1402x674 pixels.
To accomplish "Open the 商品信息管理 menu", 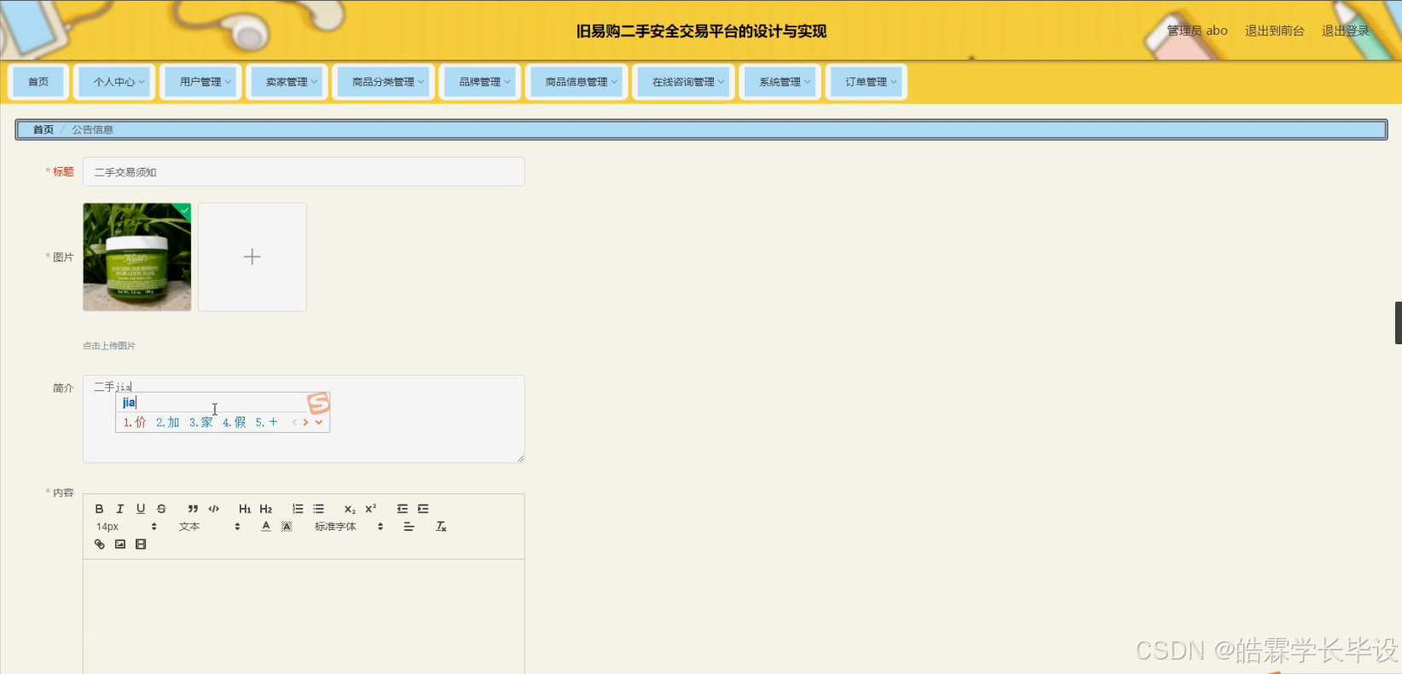I will pyautogui.click(x=576, y=82).
